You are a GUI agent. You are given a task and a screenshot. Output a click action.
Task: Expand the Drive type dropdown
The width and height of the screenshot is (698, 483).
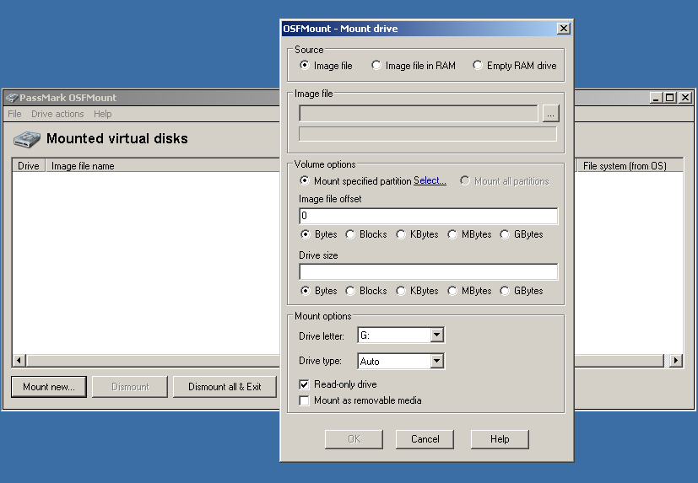click(x=436, y=361)
